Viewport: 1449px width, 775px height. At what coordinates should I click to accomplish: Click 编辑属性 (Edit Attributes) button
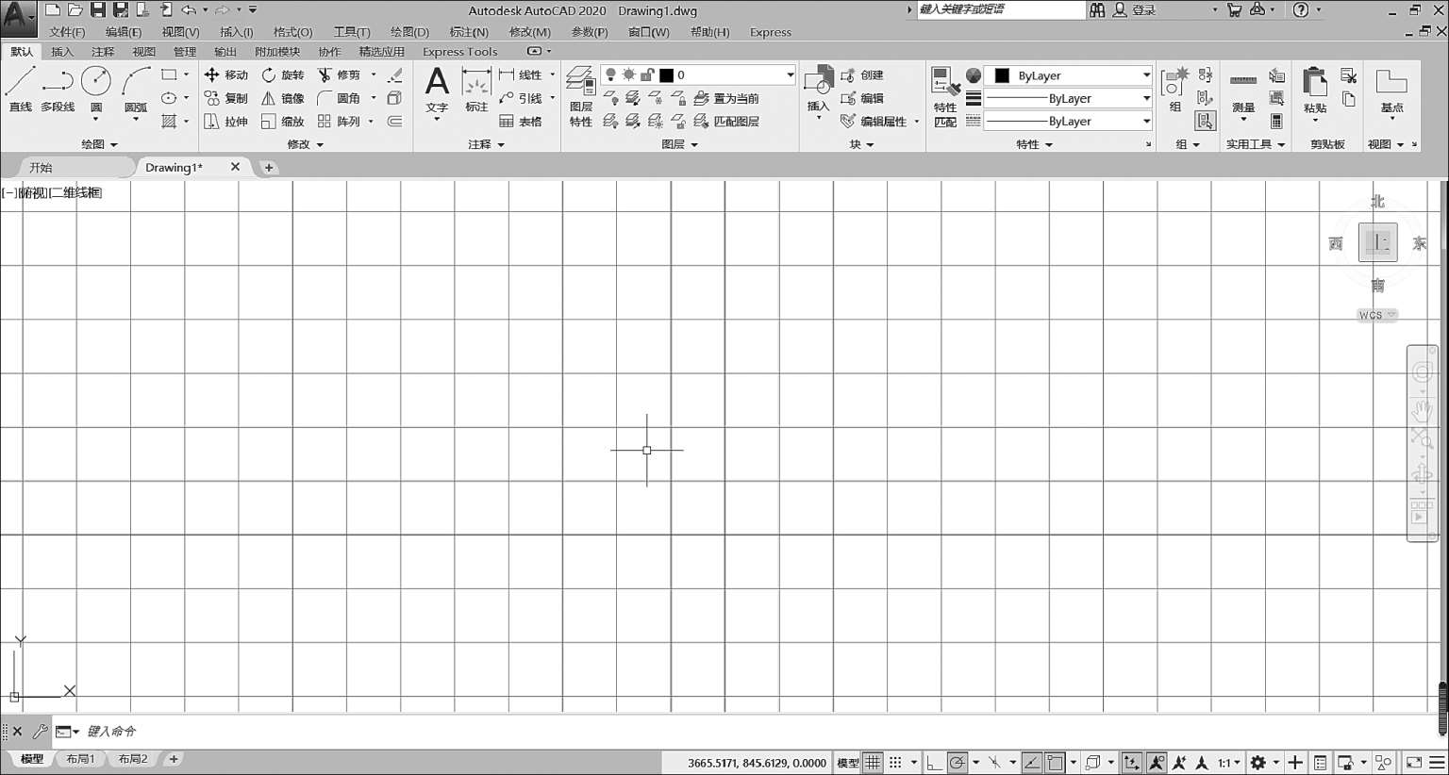point(874,122)
